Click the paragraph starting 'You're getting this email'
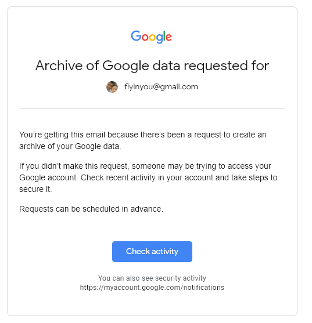Image resolution: width=312 pixels, height=323 pixels. 143,140
